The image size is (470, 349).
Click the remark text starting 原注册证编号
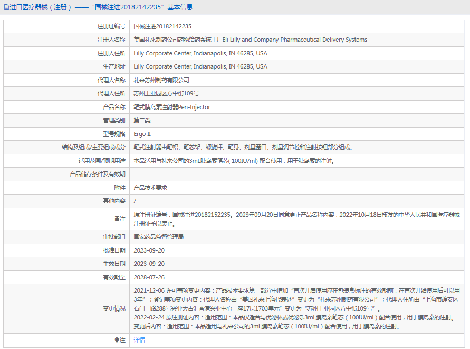pyautogui.click(x=297, y=219)
